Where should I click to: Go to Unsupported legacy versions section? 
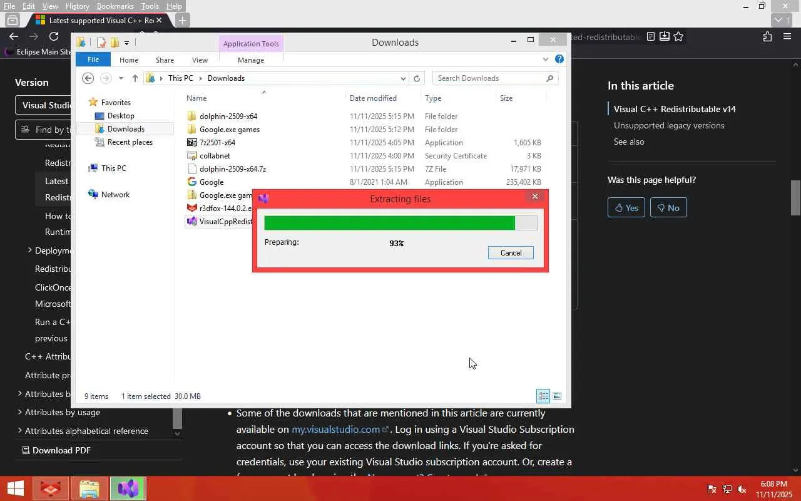coord(669,125)
